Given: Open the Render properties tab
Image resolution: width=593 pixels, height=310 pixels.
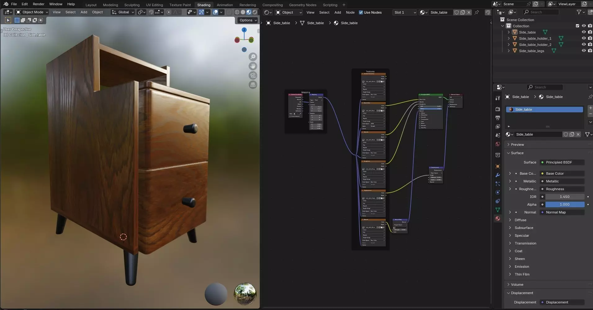Looking at the screenshot, I should pos(498,109).
